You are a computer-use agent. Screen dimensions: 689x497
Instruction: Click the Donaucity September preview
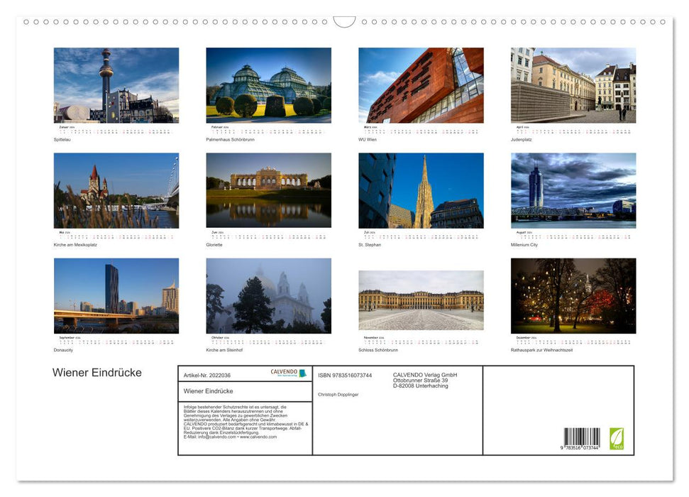[x=116, y=295]
